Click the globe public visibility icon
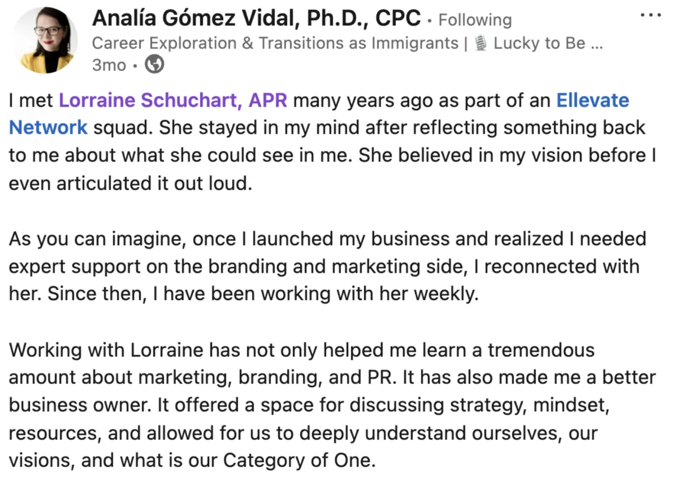The height and width of the screenshot is (496, 673). [154, 65]
